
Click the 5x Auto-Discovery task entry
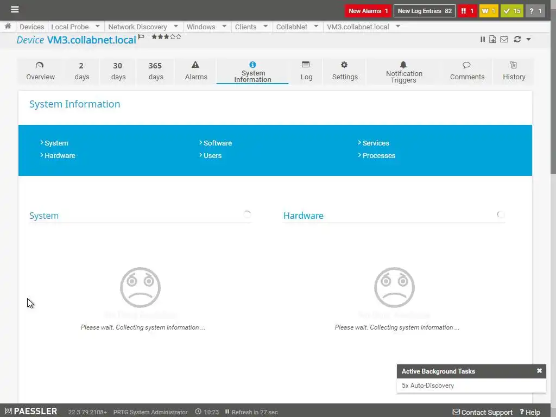pos(428,386)
